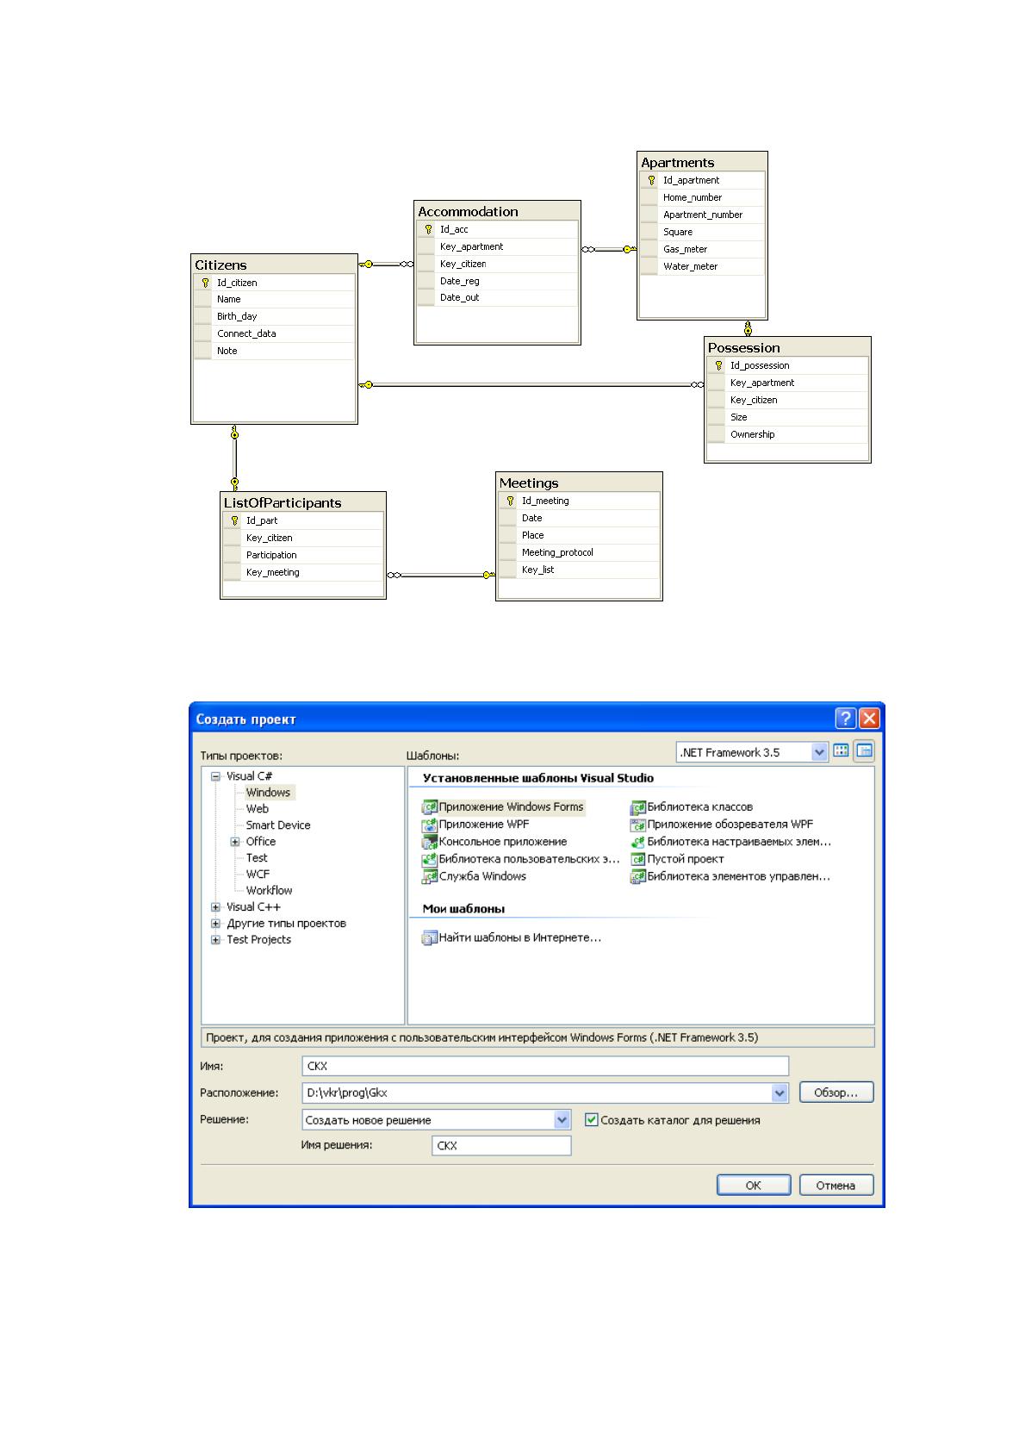Image resolution: width=1025 pixels, height=1451 pixels.
Task: Open the .NET Framework 3.5 dropdown
Action: (x=819, y=752)
